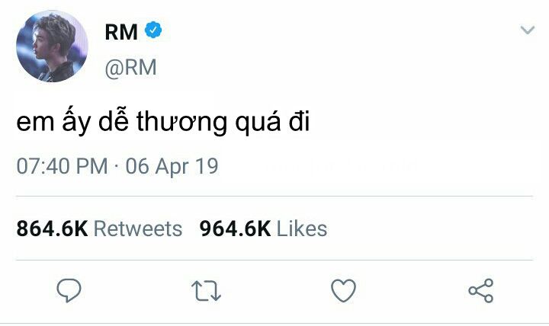Image resolution: width=549 pixels, height=326 pixels.
Task: Open the @RM handle link
Action: pos(130,67)
